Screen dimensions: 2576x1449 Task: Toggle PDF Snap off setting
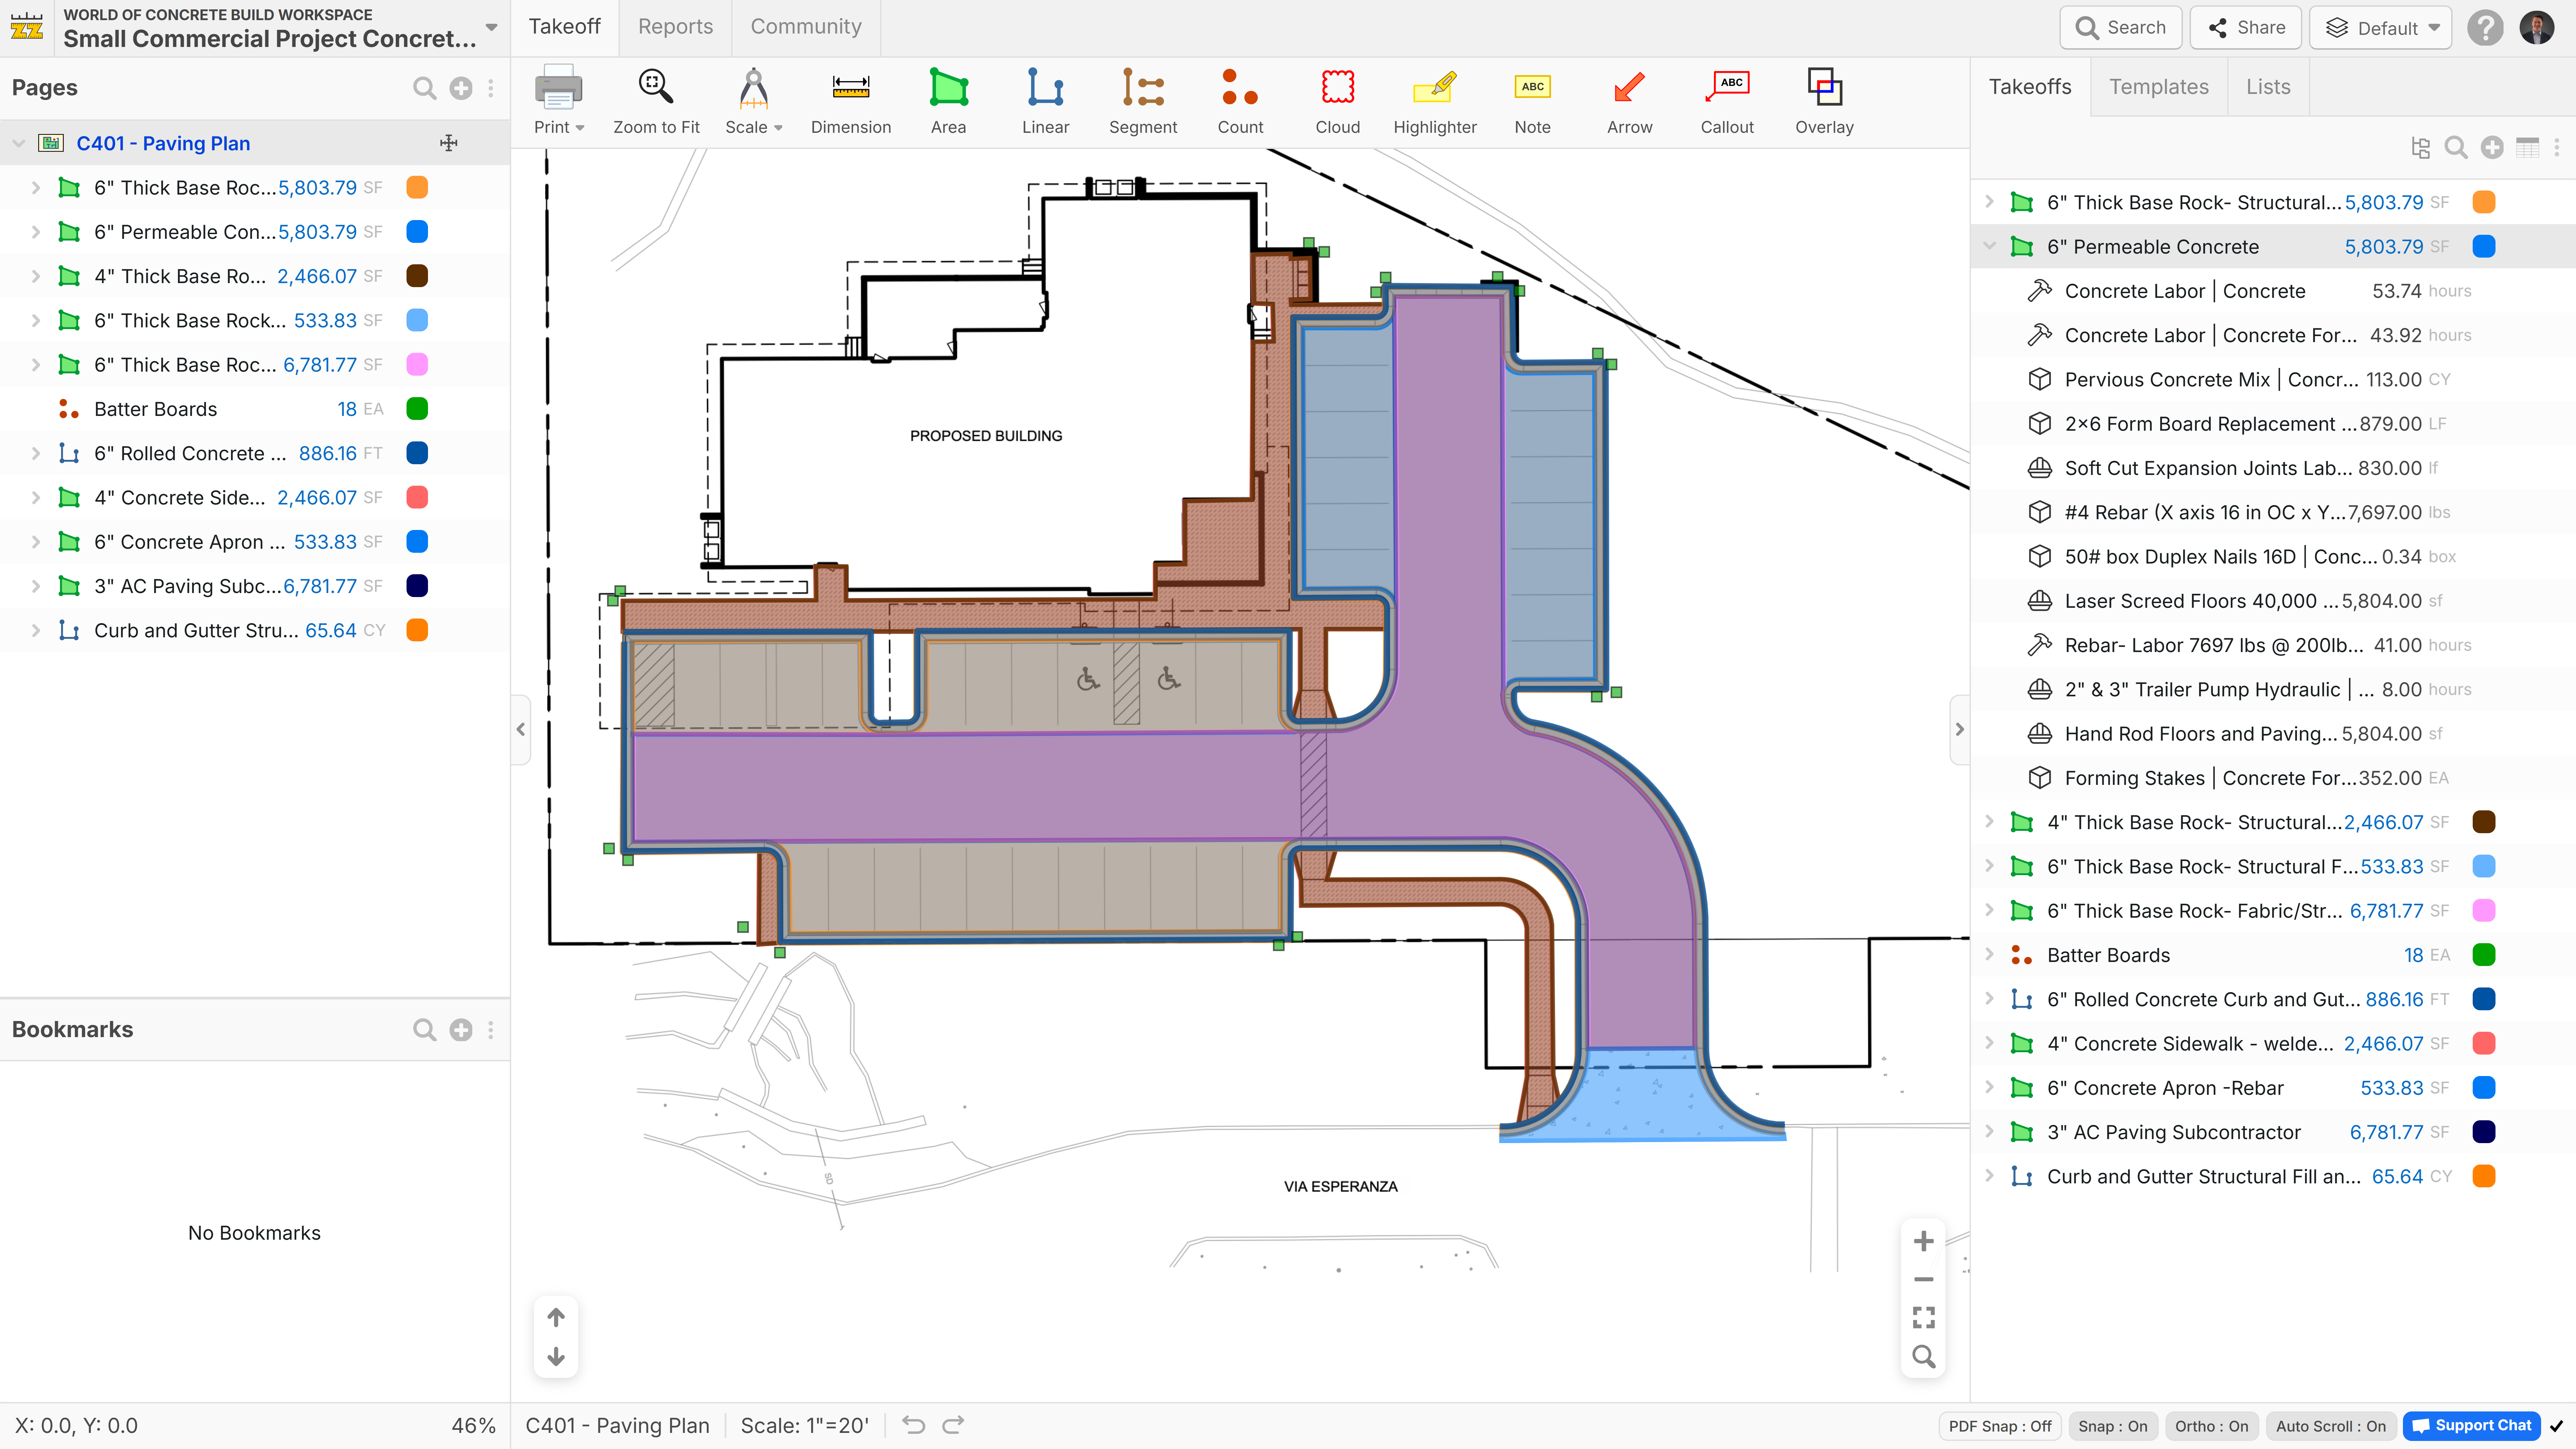[x=2000, y=1426]
